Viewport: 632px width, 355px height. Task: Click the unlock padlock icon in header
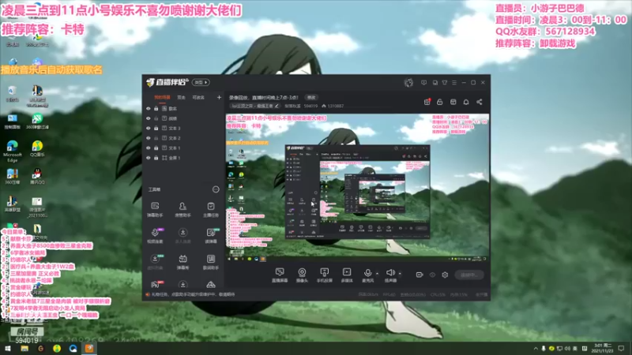[x=440, y=102]
